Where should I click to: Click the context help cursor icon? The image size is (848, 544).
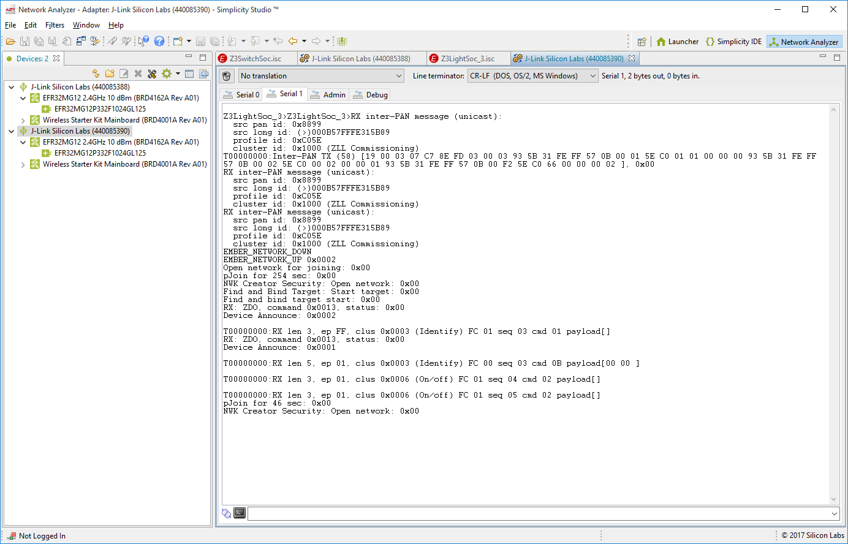(x=143, y=41)
